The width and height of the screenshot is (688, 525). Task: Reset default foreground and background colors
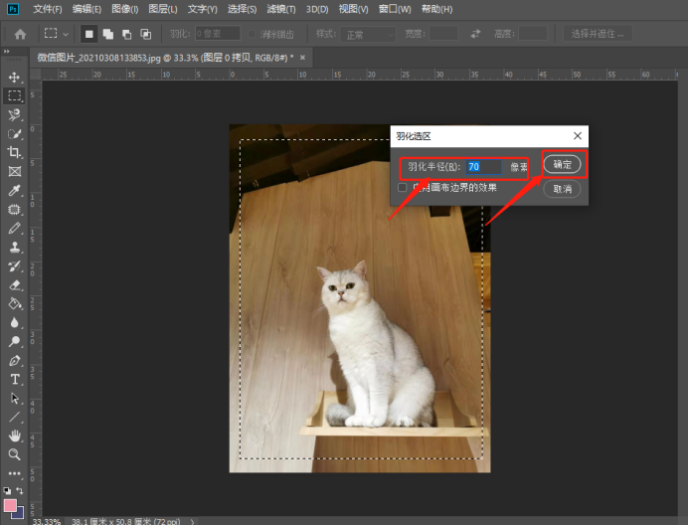(x=7, y=491)
